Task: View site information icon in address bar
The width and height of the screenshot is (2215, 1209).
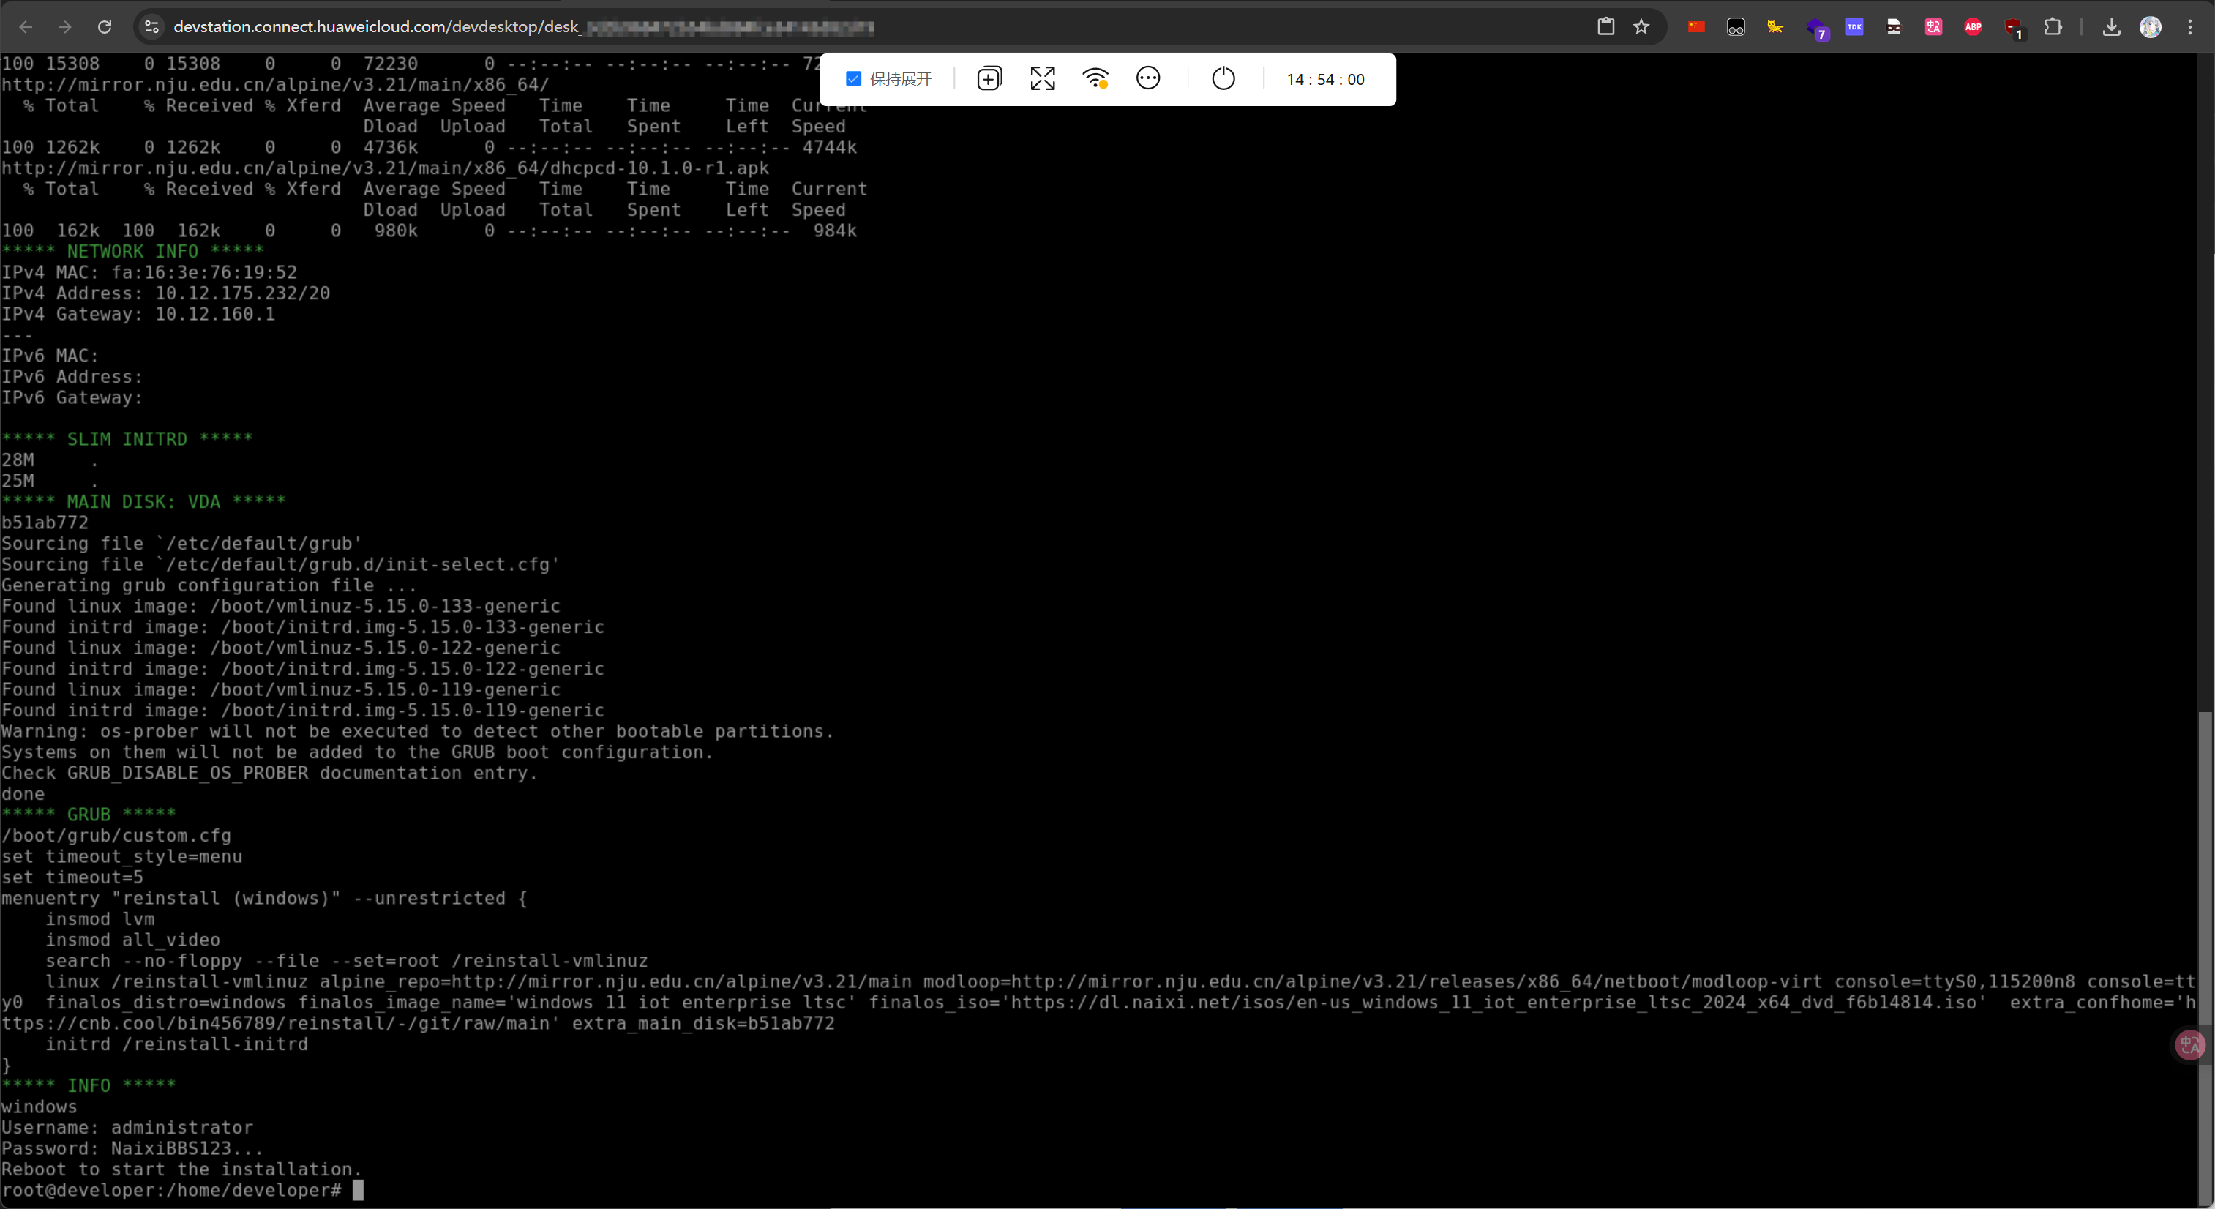Action: click(x=151, y=26)
